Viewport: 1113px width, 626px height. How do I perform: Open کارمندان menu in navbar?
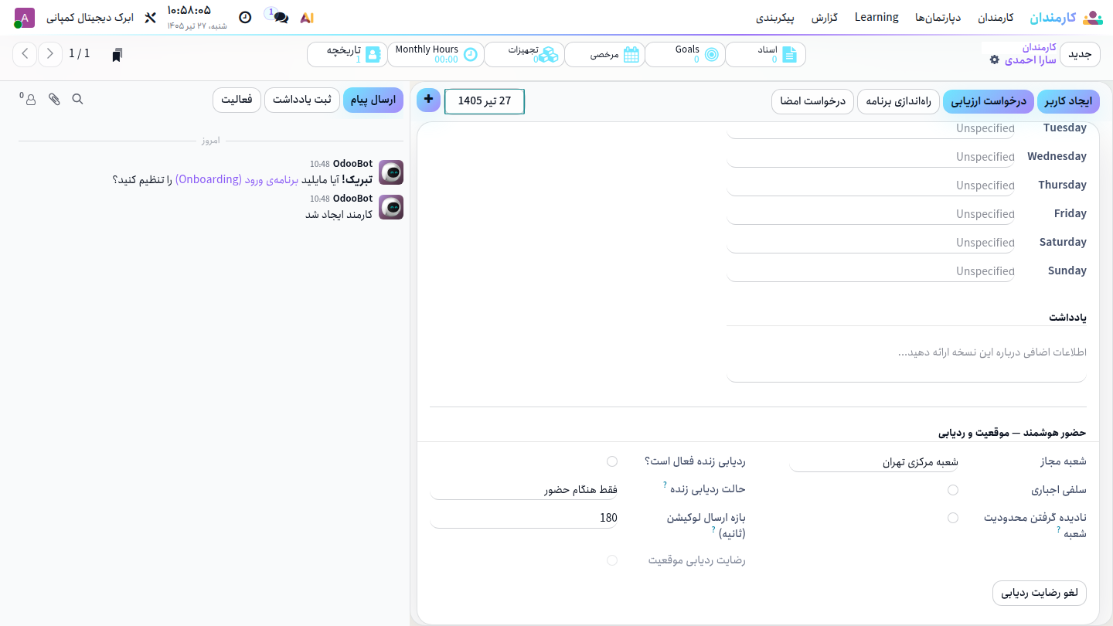pos(995,18)
